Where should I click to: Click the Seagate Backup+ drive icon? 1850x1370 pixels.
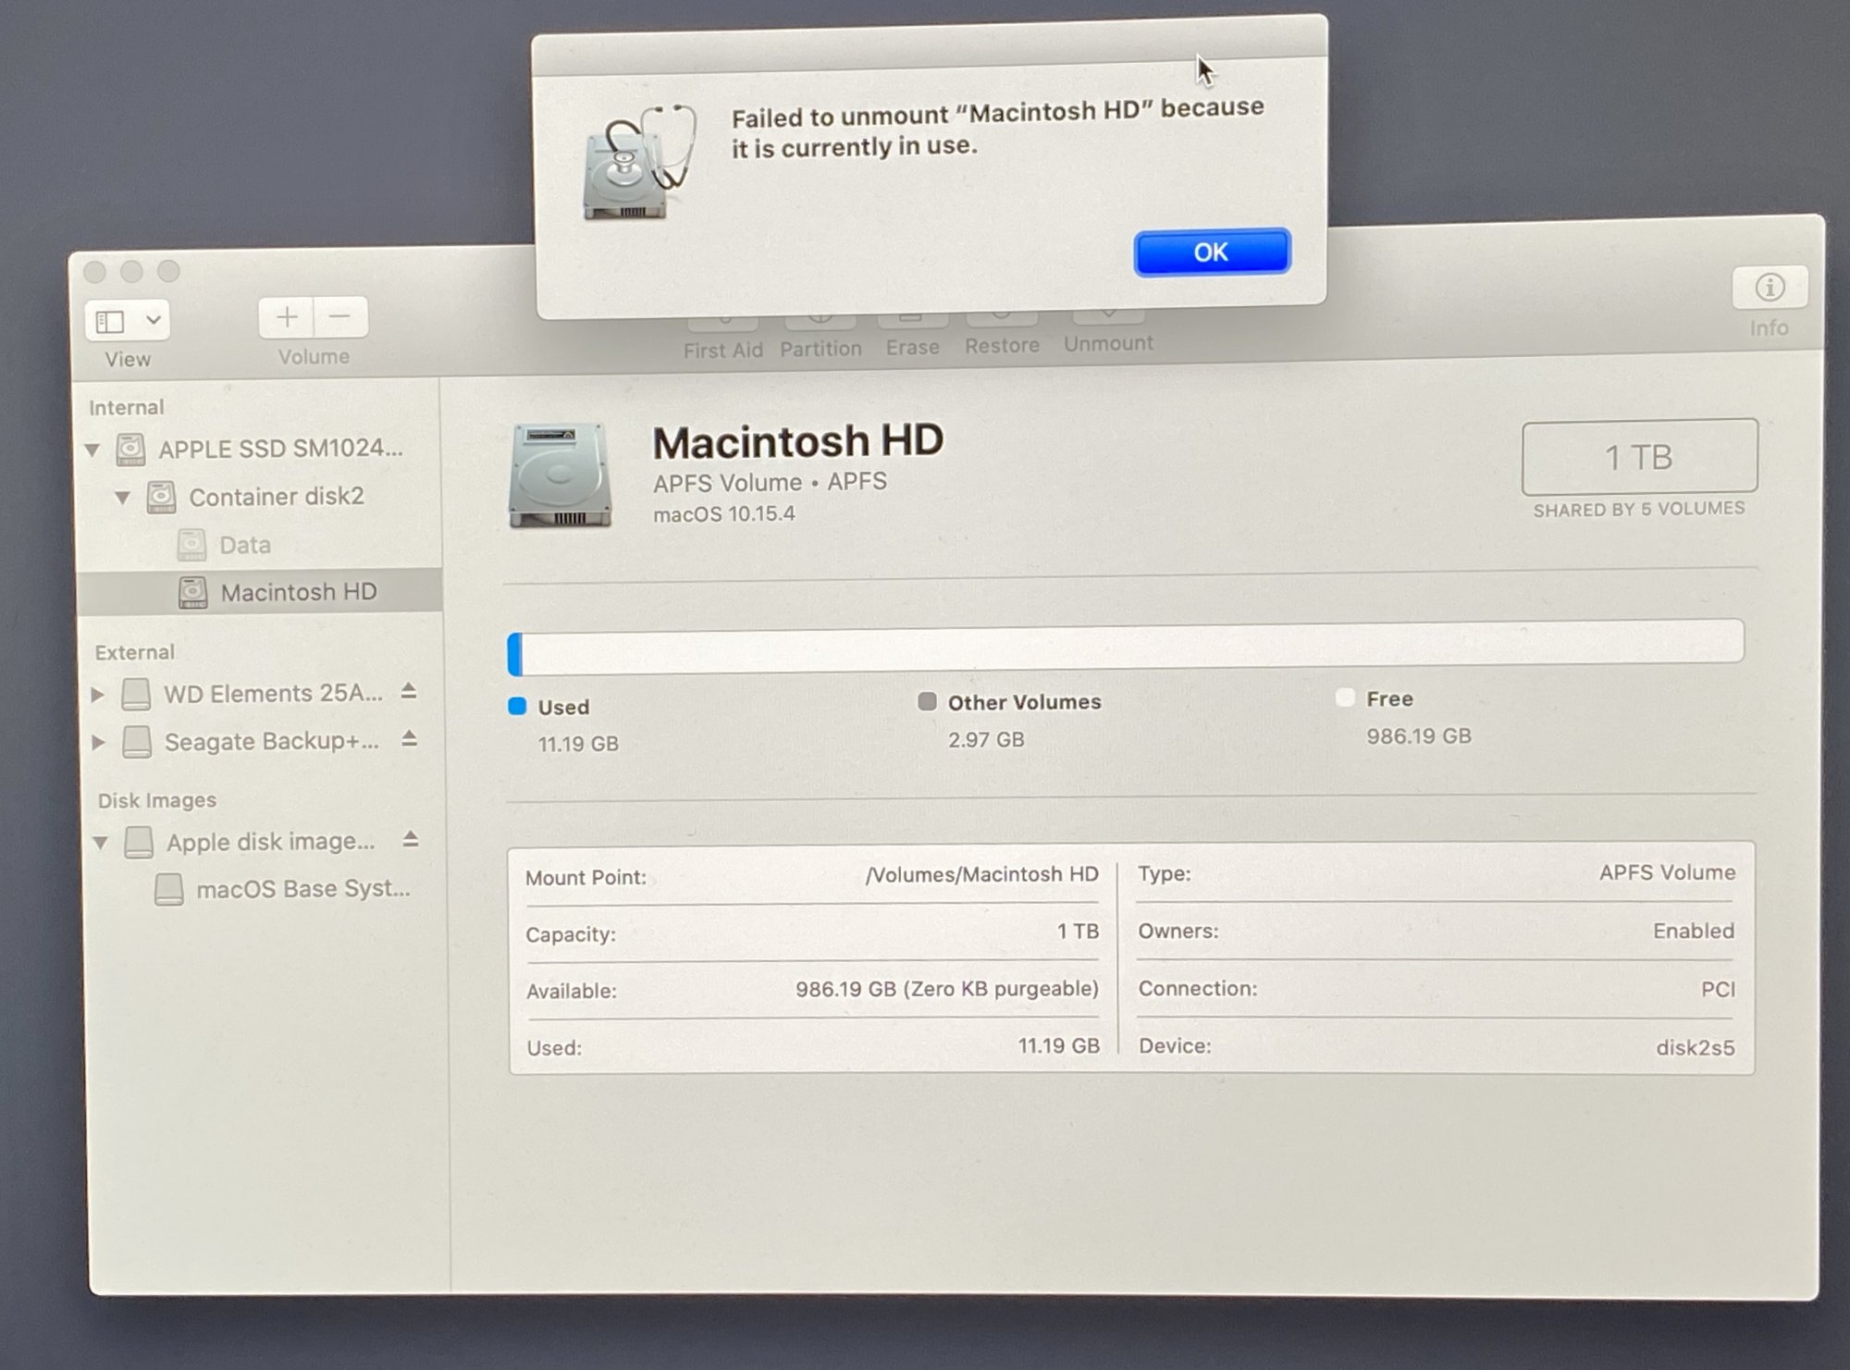(137, 742)
